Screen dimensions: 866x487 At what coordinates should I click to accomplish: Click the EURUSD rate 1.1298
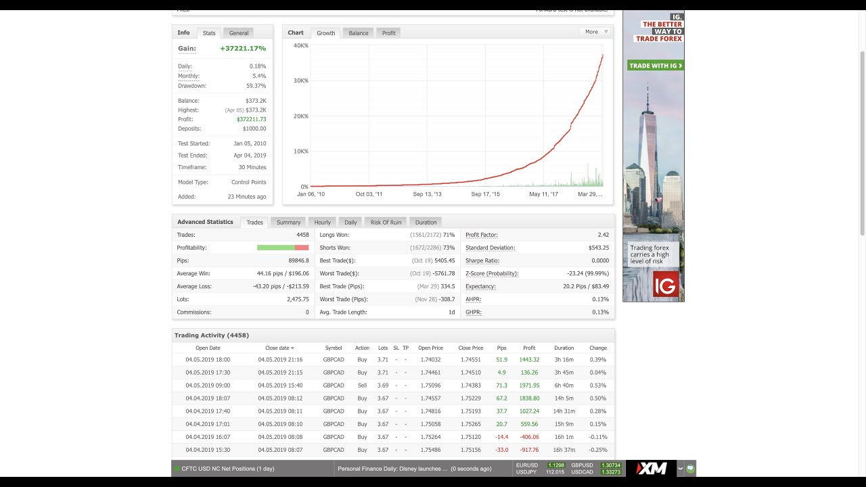pos(556,465)
